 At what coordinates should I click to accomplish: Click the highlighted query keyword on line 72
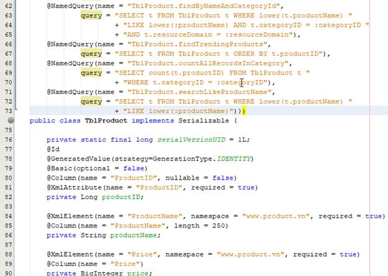(91, 101)
